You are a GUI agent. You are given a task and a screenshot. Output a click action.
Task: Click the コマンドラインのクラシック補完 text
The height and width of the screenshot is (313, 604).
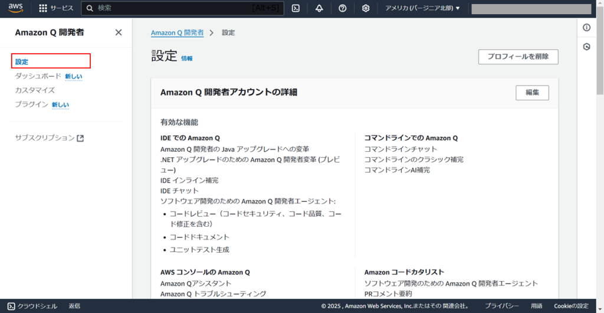tap(414, 159)
